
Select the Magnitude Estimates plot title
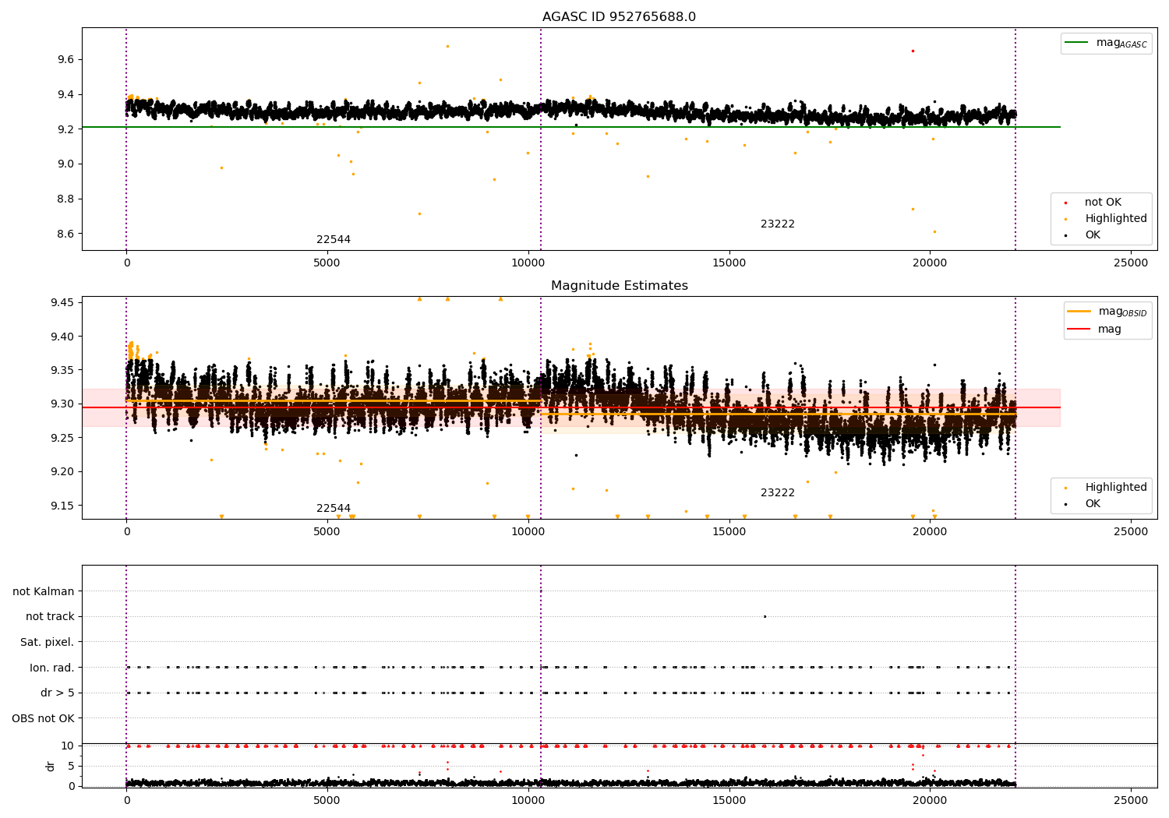click(x=619, y=286)
